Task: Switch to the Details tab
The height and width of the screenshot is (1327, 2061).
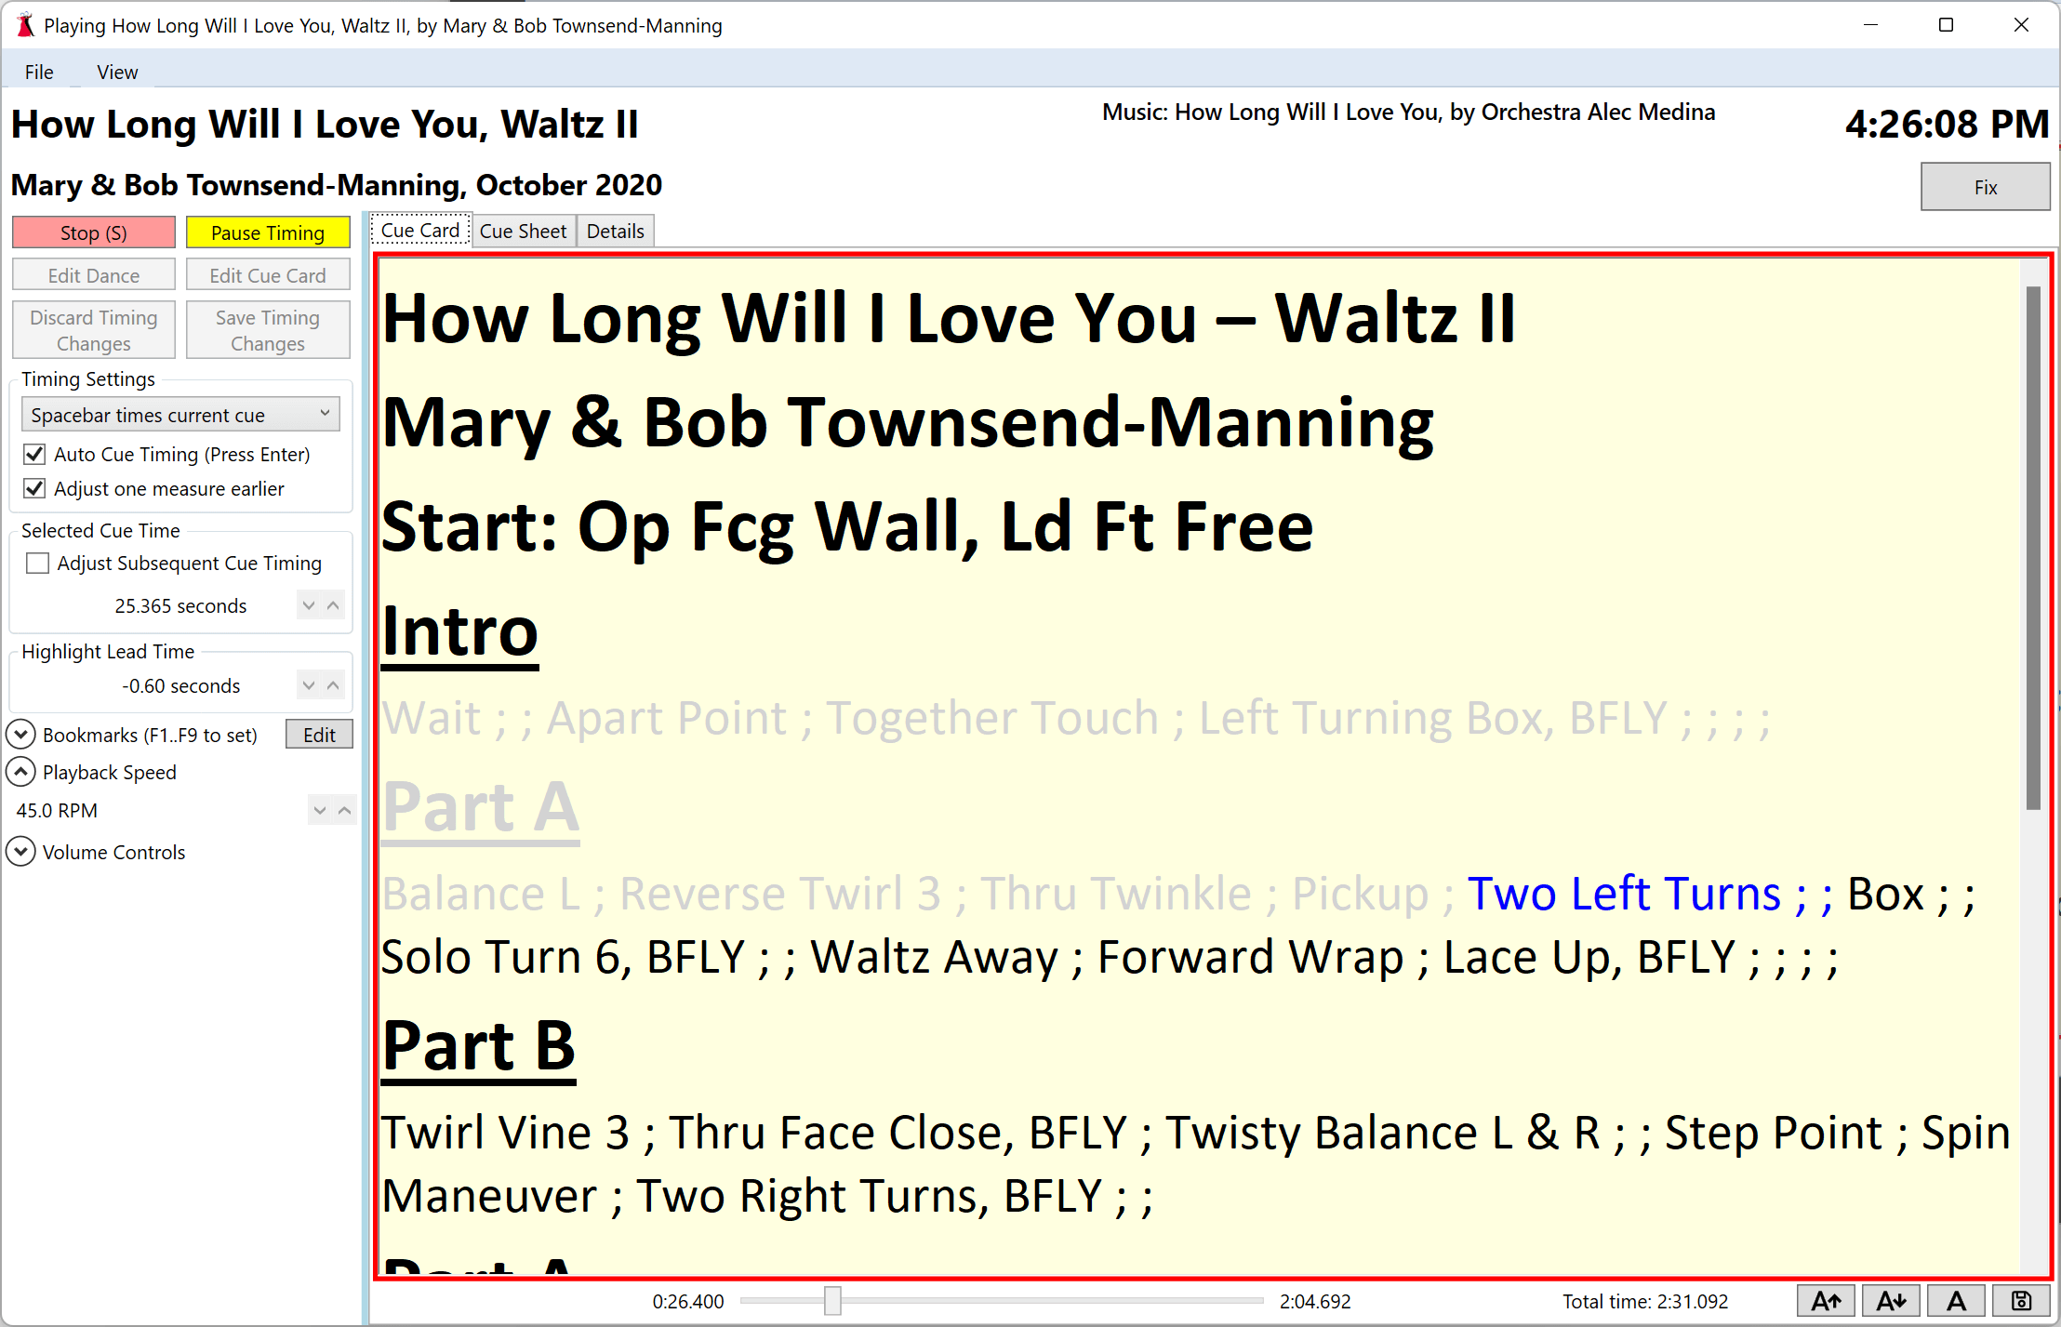Action: pyautogui.click(x=616, y=232)
